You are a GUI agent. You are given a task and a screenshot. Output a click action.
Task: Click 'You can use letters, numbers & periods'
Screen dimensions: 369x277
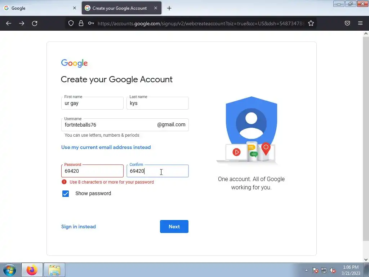pyautogui.click(x=102, y=135)
